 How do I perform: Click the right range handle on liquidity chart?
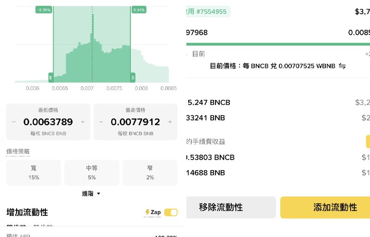pos(133,77)
